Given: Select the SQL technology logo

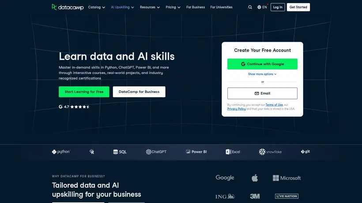Looking at the screenshot, I should coord(120,151).
